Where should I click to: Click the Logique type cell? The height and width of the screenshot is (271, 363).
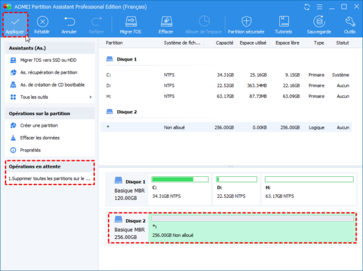(x=316, y=127)
